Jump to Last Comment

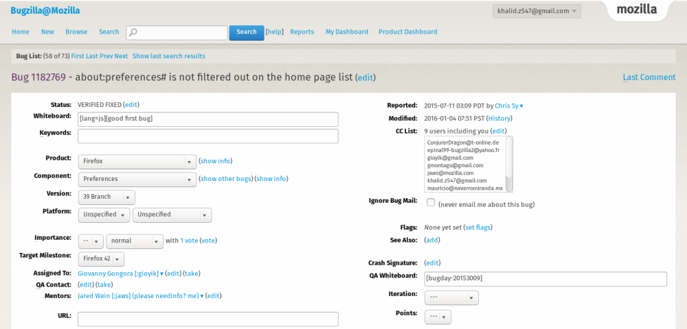click(649, 77)
